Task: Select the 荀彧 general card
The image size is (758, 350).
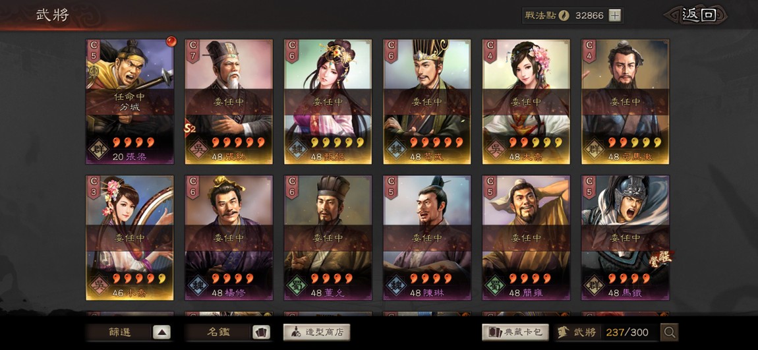Action: [426, 102]
